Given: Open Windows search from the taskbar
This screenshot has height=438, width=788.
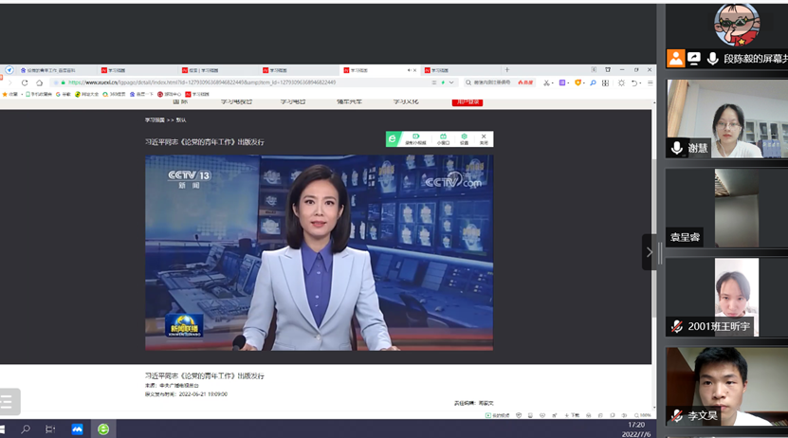Looking at the screenshot, I should 26,429.
